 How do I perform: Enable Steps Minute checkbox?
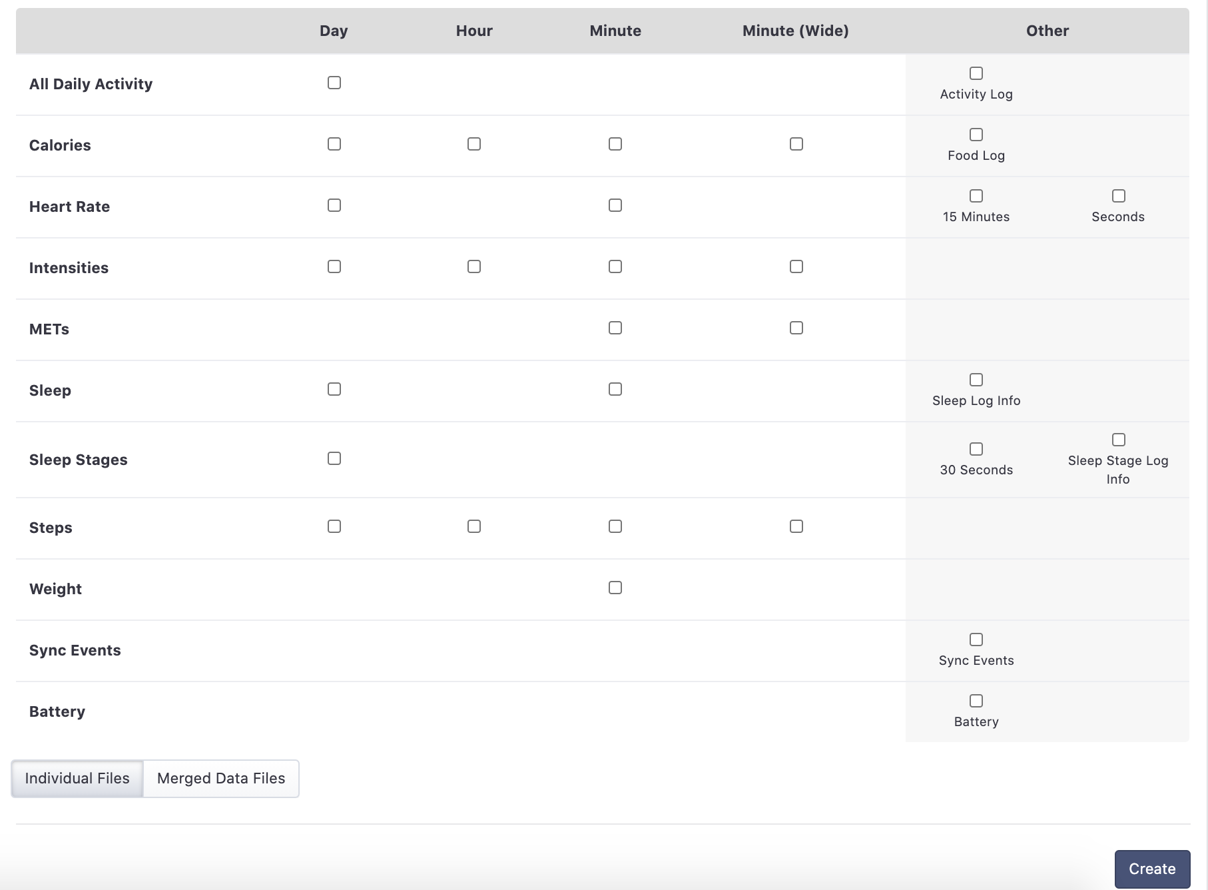615,526
